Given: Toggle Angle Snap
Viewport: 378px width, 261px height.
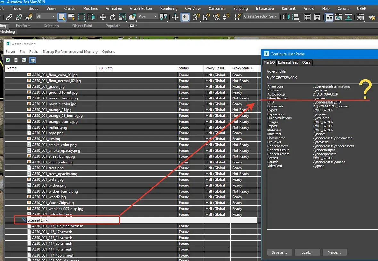Looking at the screenshot, I should point(206,17).
